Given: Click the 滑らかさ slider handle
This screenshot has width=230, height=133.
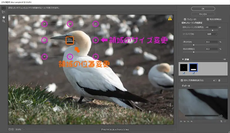Looking at the screenshot, I should (193, 45).
